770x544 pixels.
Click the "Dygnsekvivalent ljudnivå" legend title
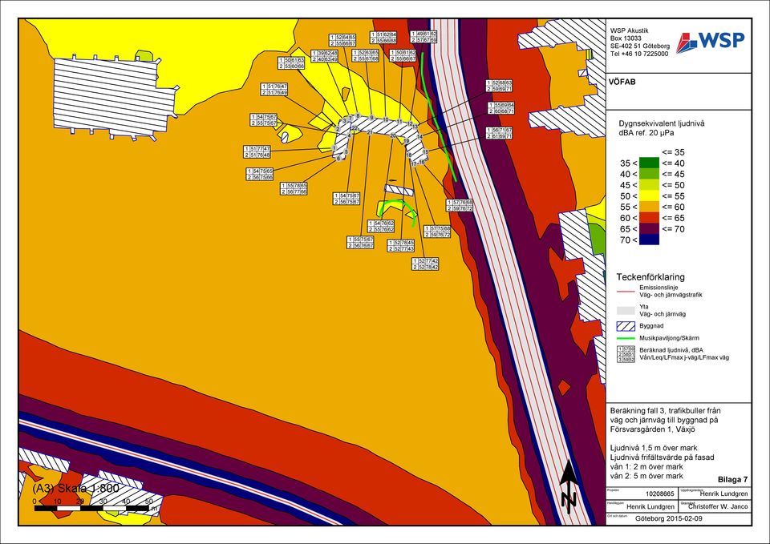tap(662, 123)
